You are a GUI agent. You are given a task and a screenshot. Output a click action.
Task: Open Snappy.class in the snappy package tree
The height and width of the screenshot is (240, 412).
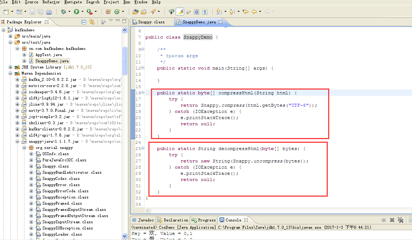[x=55, y=166]
